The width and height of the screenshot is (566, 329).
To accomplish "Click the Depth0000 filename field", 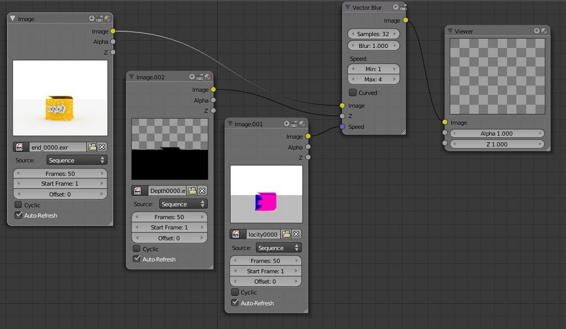I will click(167, 191).
